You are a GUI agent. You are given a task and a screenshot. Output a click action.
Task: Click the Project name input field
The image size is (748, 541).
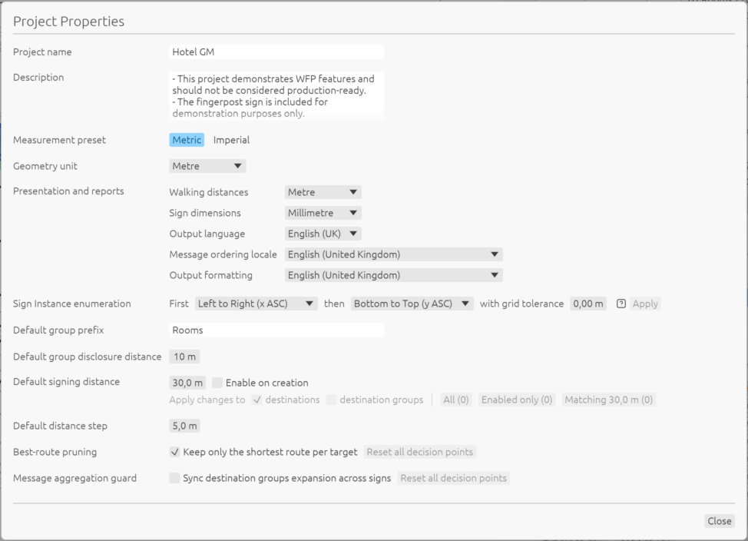pos(276,52)
